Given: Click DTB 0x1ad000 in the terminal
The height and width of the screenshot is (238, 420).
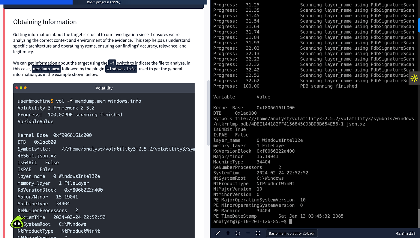Looking at the screenshot, I should pyautogui.click(x=235, y=113).
